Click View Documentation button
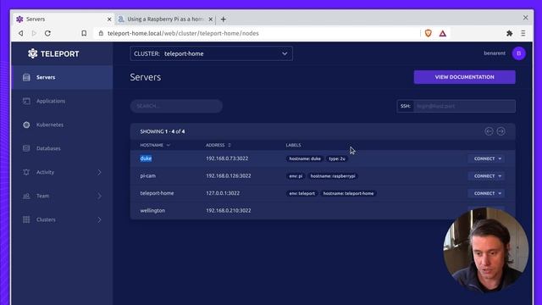This screenshot has height=305, width=542. click(x=464, y=77)
